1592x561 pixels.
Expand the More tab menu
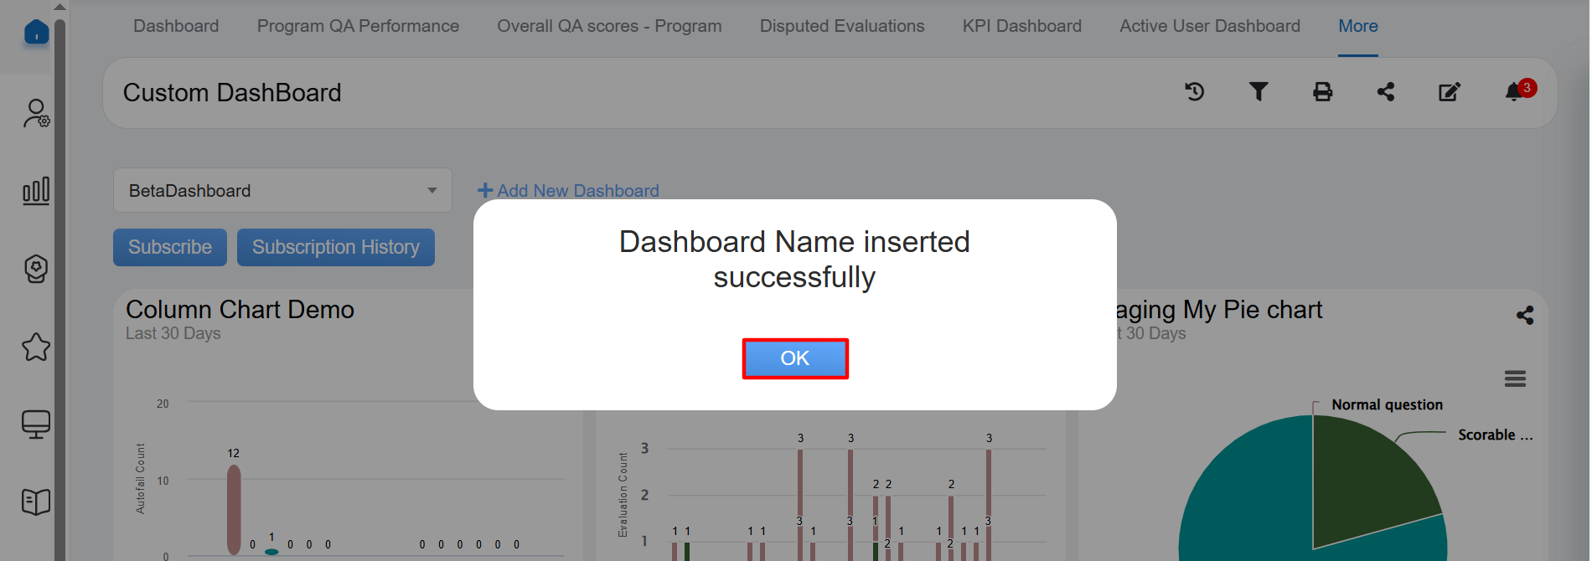point(1357,26)
